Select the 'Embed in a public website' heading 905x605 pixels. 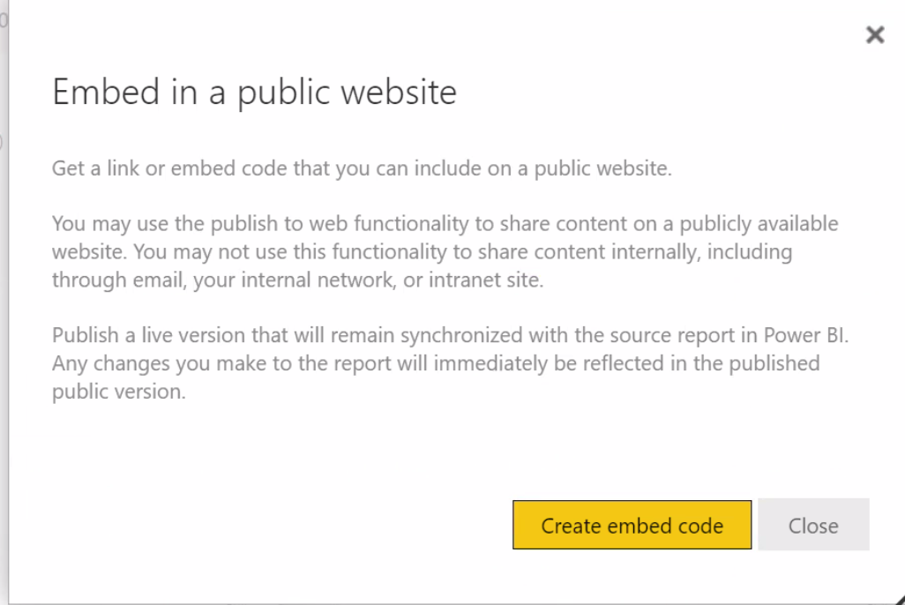(x=255, y=93)
